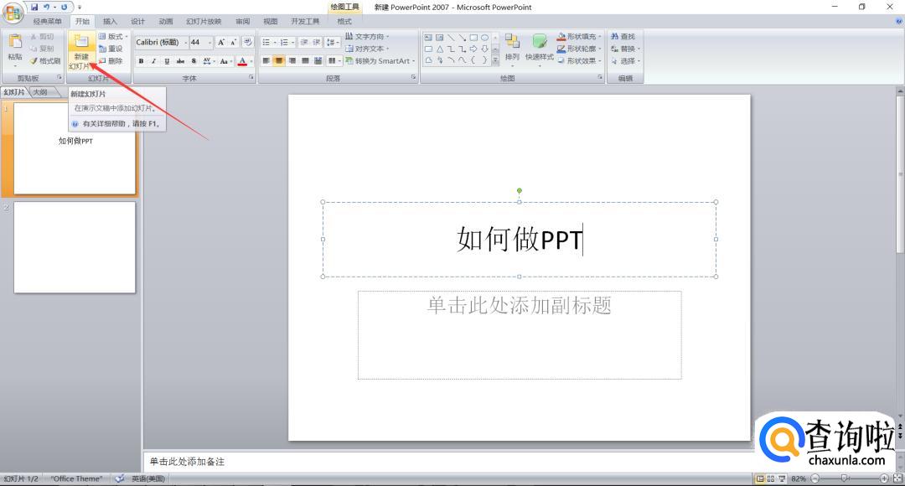Launch the Font dialog from 字体 group
The image size is (905, 486).
[x=251, y=77]
